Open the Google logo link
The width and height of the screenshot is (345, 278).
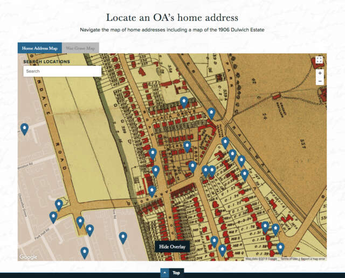(x=28, y=256)
